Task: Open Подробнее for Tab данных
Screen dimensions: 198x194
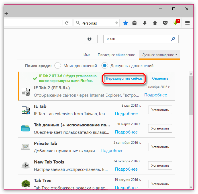Action: 126,132
